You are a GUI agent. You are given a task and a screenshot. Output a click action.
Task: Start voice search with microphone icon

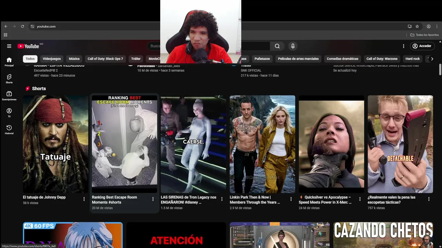click(x=293, y=46)
